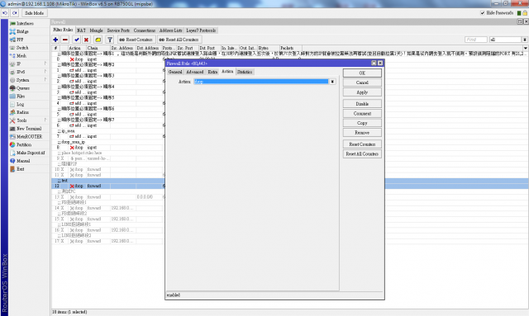This screenshot has width=529, height=316.
Task: Open New Terminal from the sidebar
Action: (29, 129)
